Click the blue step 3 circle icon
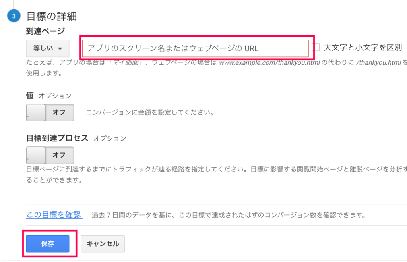Screen dimensions: 407x262 tap(14, 16)
